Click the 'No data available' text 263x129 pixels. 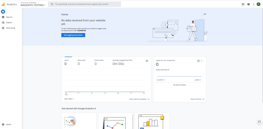click(180, 85)
